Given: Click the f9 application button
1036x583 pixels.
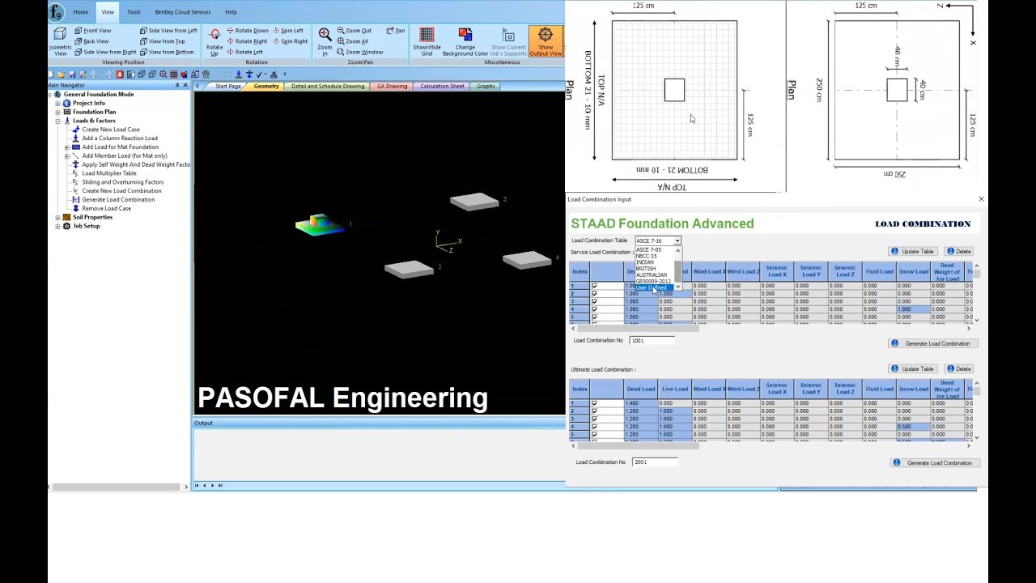Looking at the screenshot, I should pyautogui.click(x=56, y=12).
